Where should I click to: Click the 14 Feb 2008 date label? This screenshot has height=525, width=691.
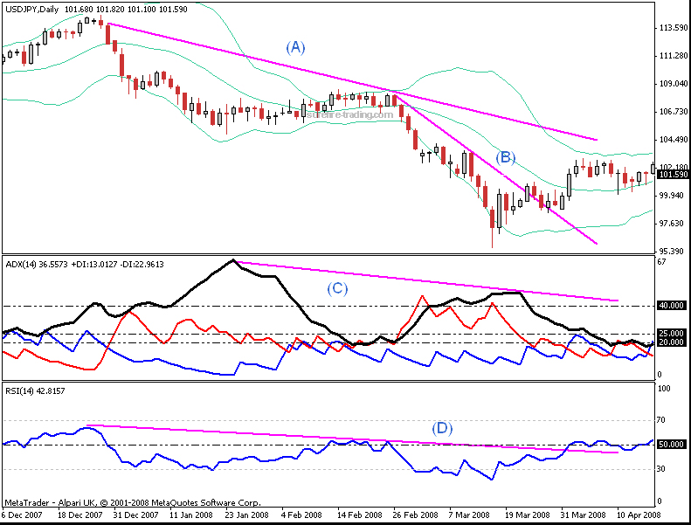(360, 515)
